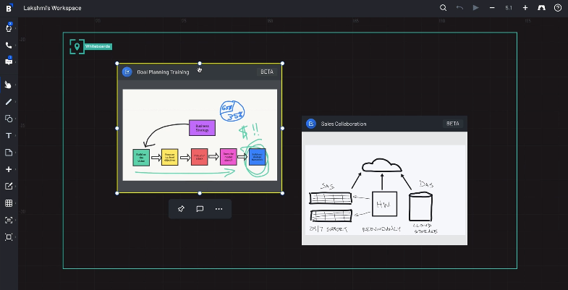Select the Text tool
Viewport: 568px width, 290px height.
coord(9,135)
